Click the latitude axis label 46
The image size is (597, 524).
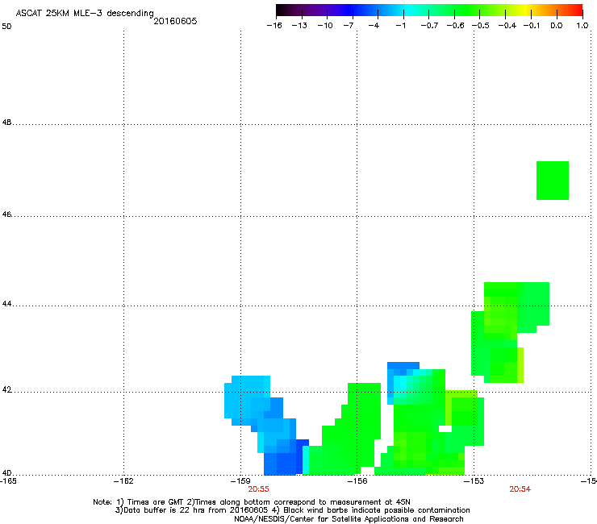pos(6,214)
